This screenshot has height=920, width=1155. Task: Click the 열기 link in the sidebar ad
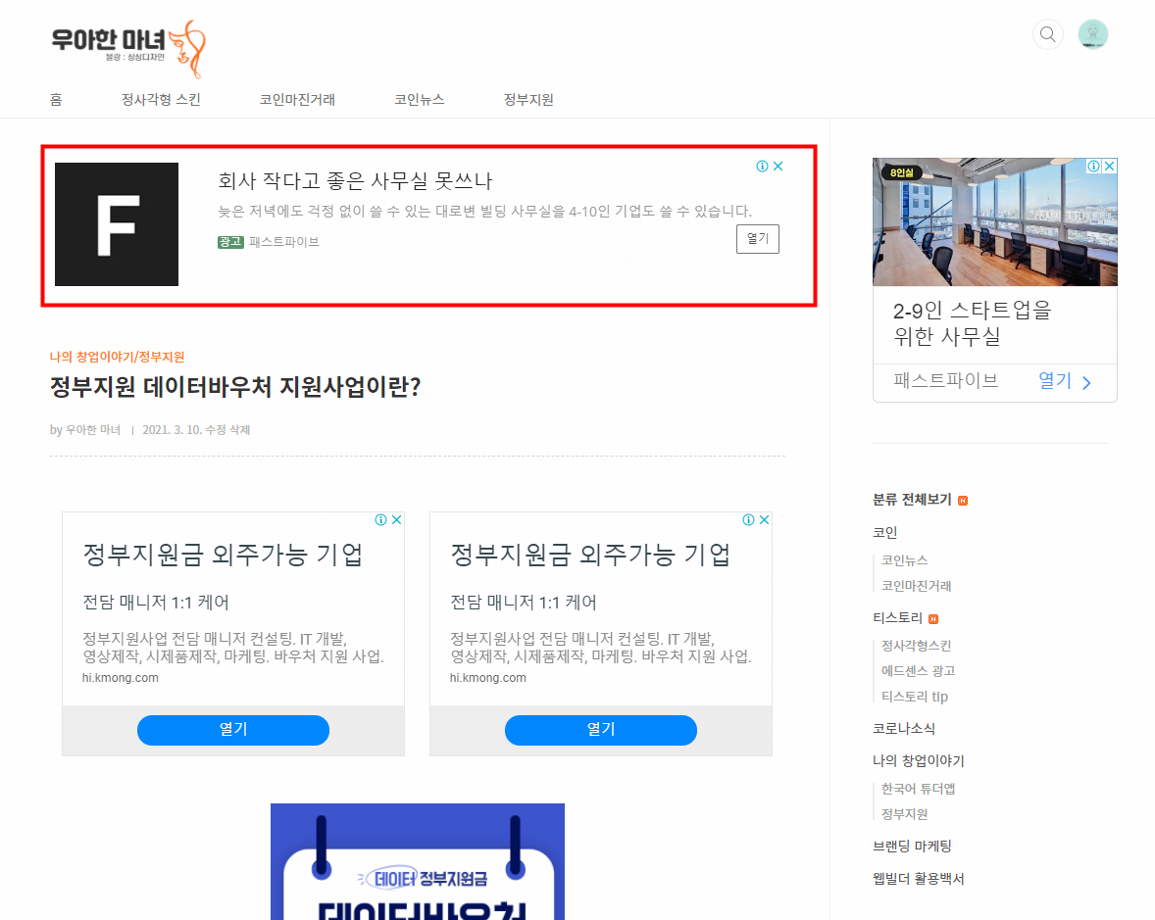1054,380
